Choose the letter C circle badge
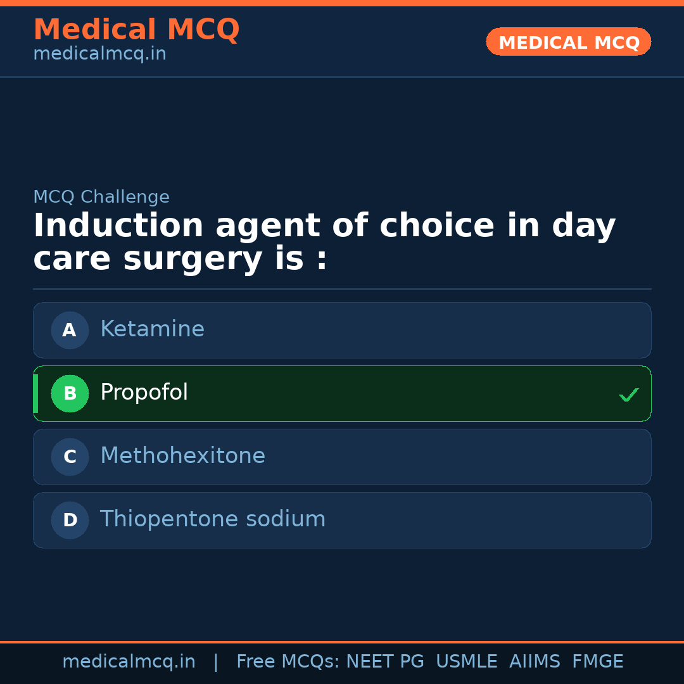This screenshot has height=684, width=684. [70, 457]
